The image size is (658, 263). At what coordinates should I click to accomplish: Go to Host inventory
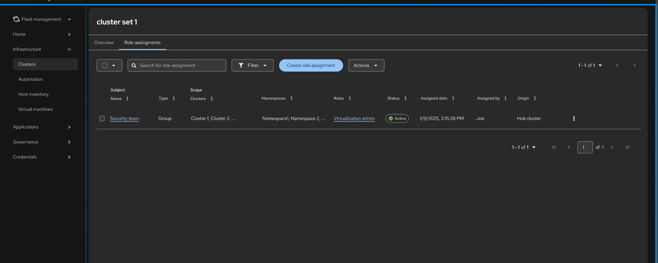point(34,94)
